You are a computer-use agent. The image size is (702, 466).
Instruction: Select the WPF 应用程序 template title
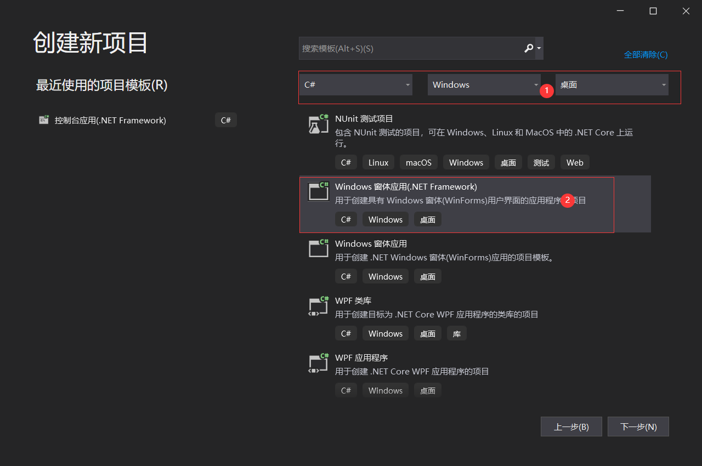coord(361,357)
